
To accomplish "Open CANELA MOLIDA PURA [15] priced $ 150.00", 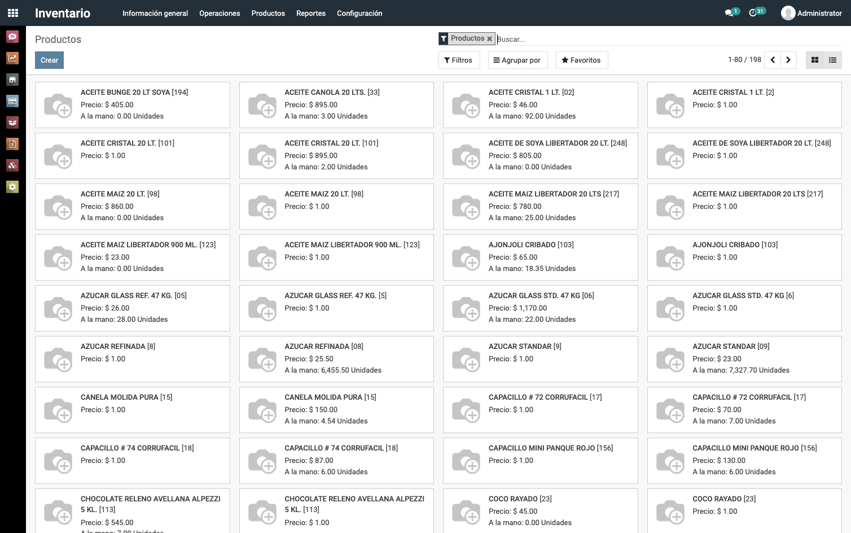I will [x=336, y=410].
